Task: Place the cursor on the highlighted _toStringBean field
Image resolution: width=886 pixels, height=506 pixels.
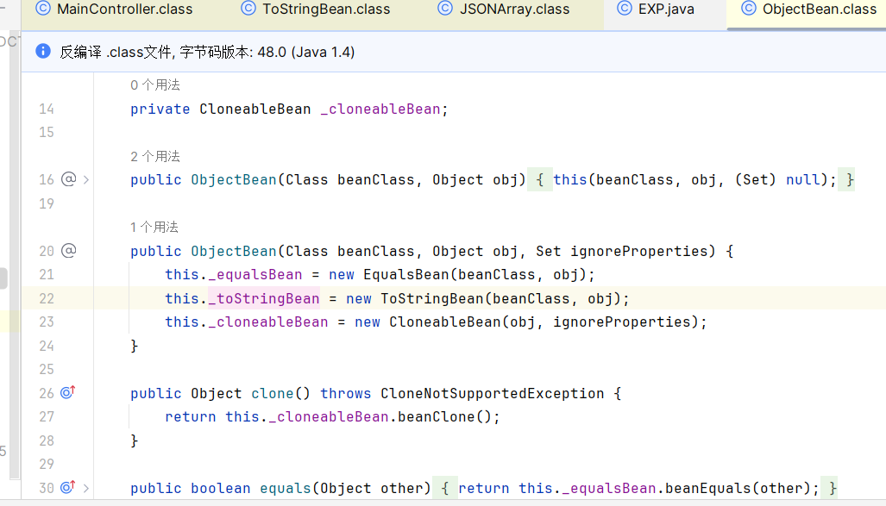Action: click(x=263, y=298)
